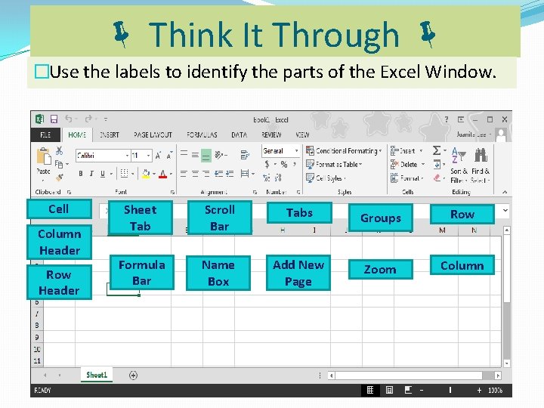The height and width of the screenshot is (408, 544).
Task: Click the AutoSum sigma icon
Action: [437, 150]
